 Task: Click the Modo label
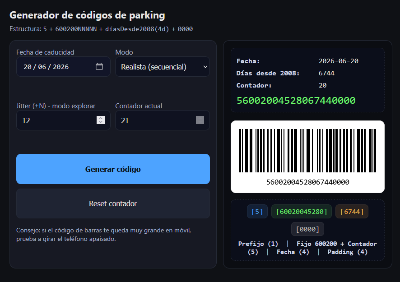point(124,52)
